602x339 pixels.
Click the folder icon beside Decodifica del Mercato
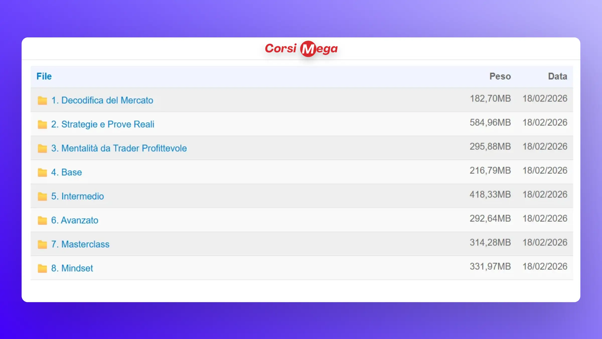[42, 100]
